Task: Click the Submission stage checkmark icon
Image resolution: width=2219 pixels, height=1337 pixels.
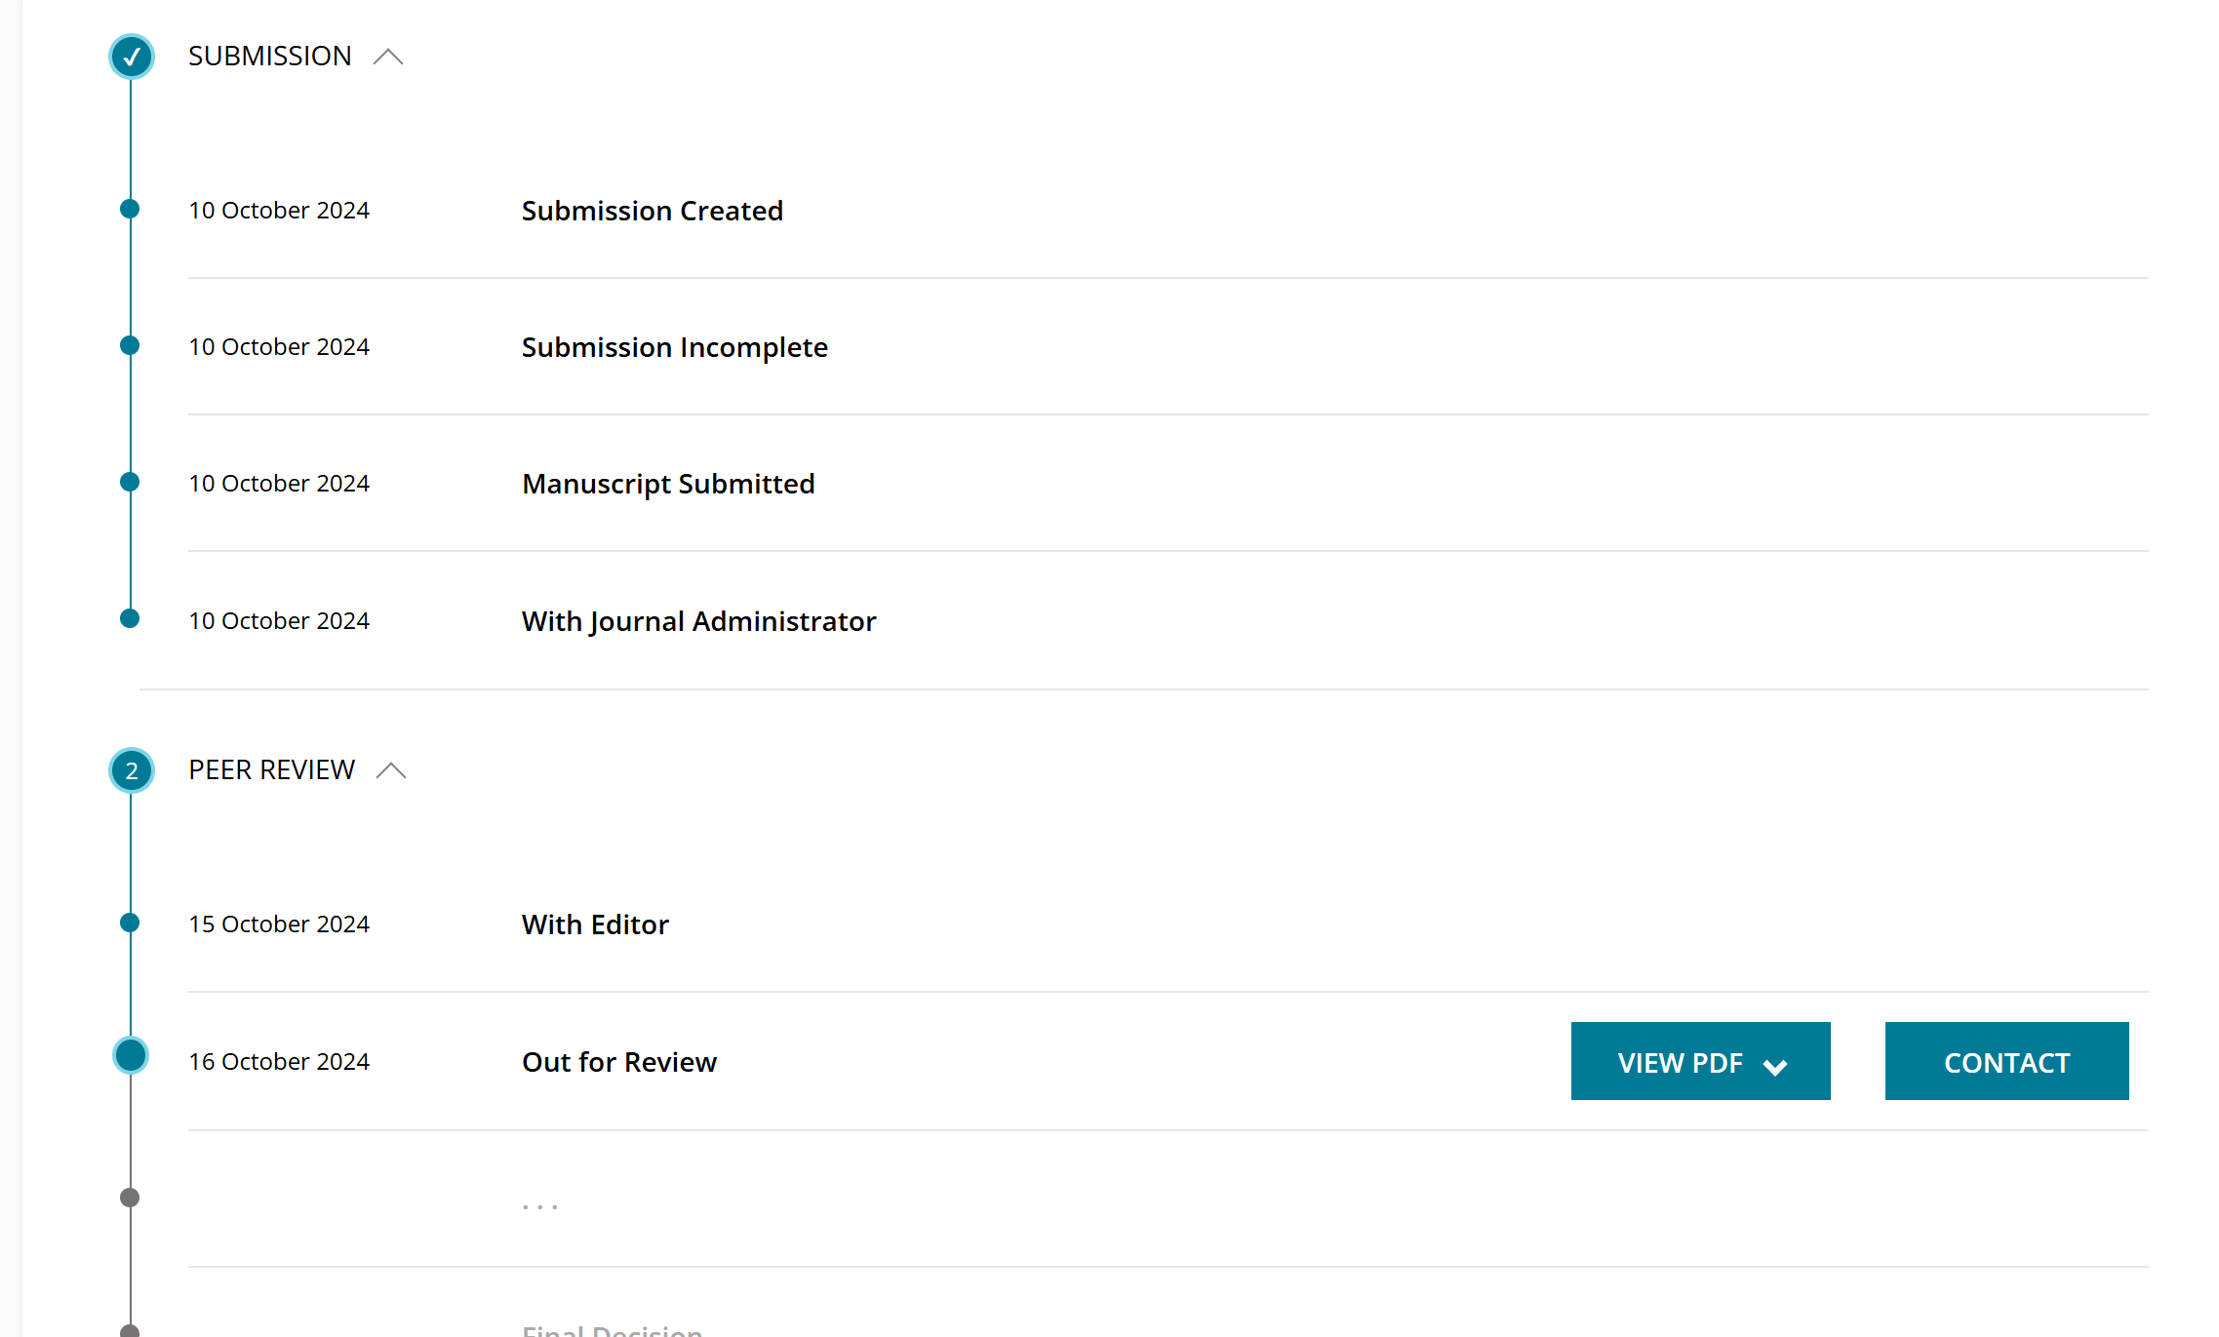Action: coord(131,57)
